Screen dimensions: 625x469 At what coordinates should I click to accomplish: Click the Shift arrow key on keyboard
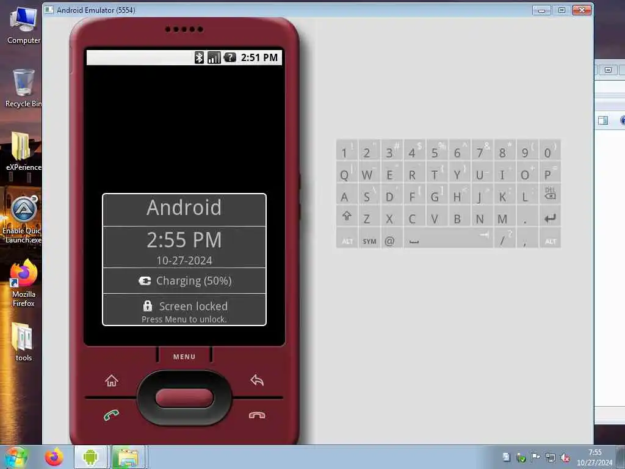point(347,217)
